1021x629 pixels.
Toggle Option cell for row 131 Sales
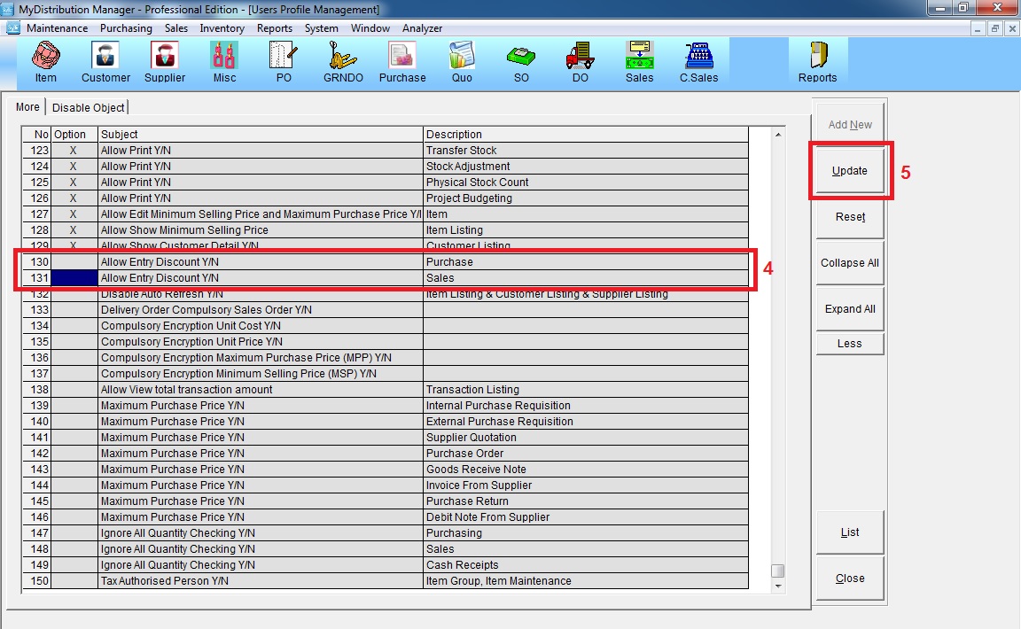pos(74,278)
